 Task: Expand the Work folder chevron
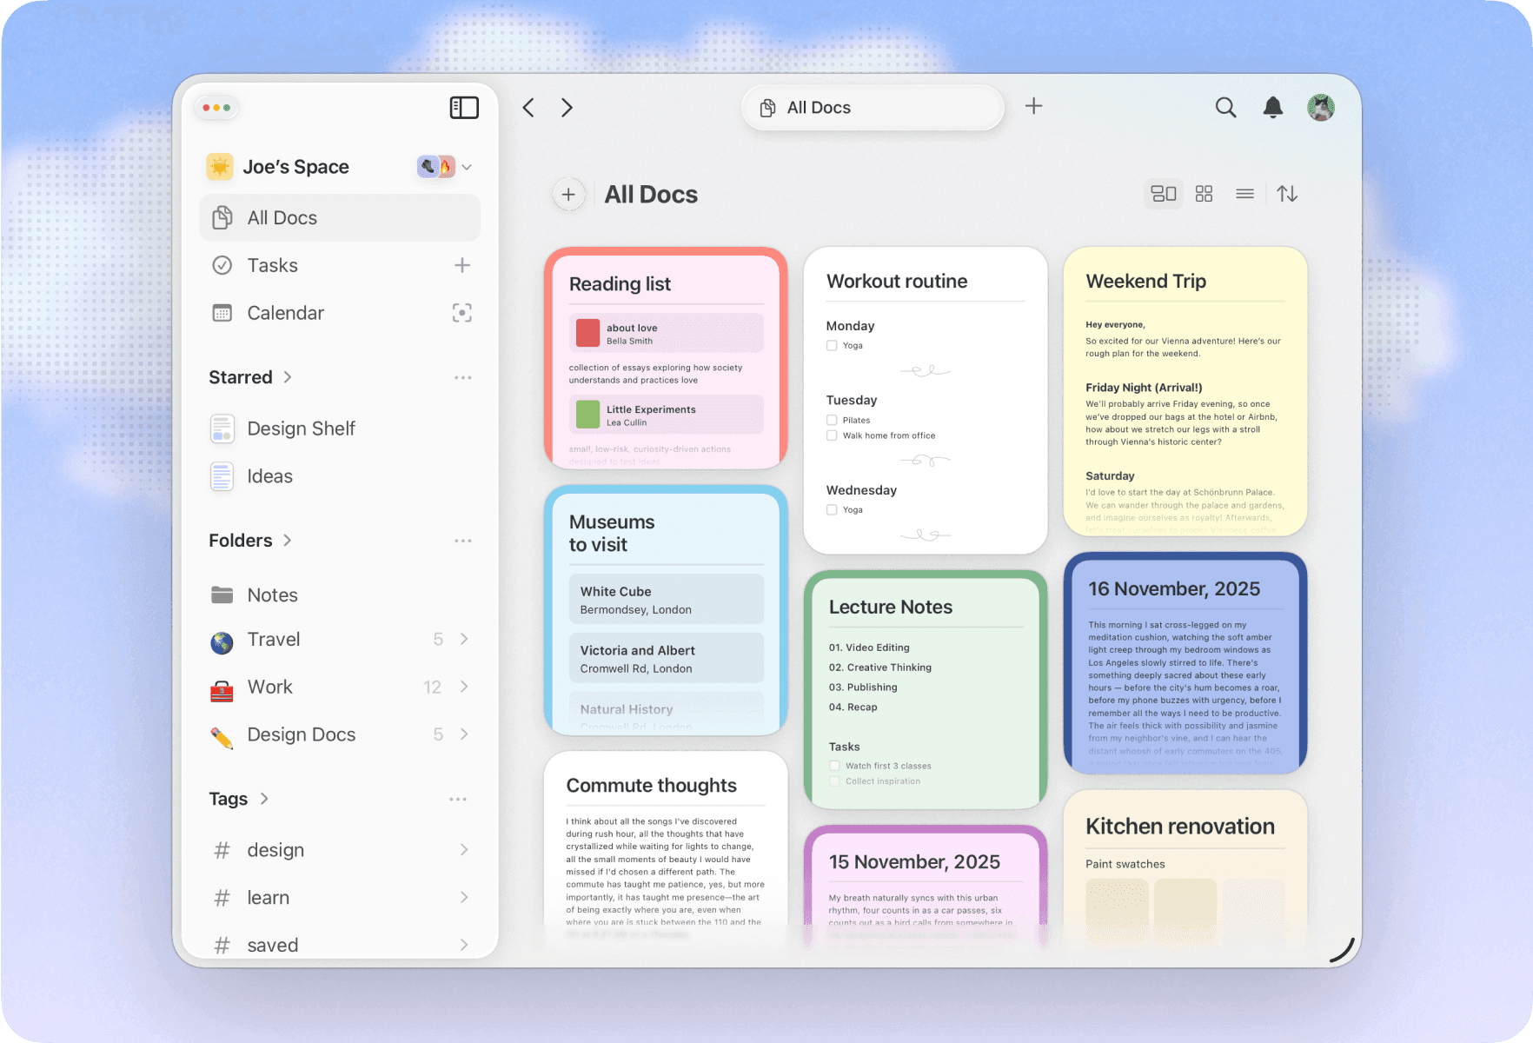(x=464, y=688)
